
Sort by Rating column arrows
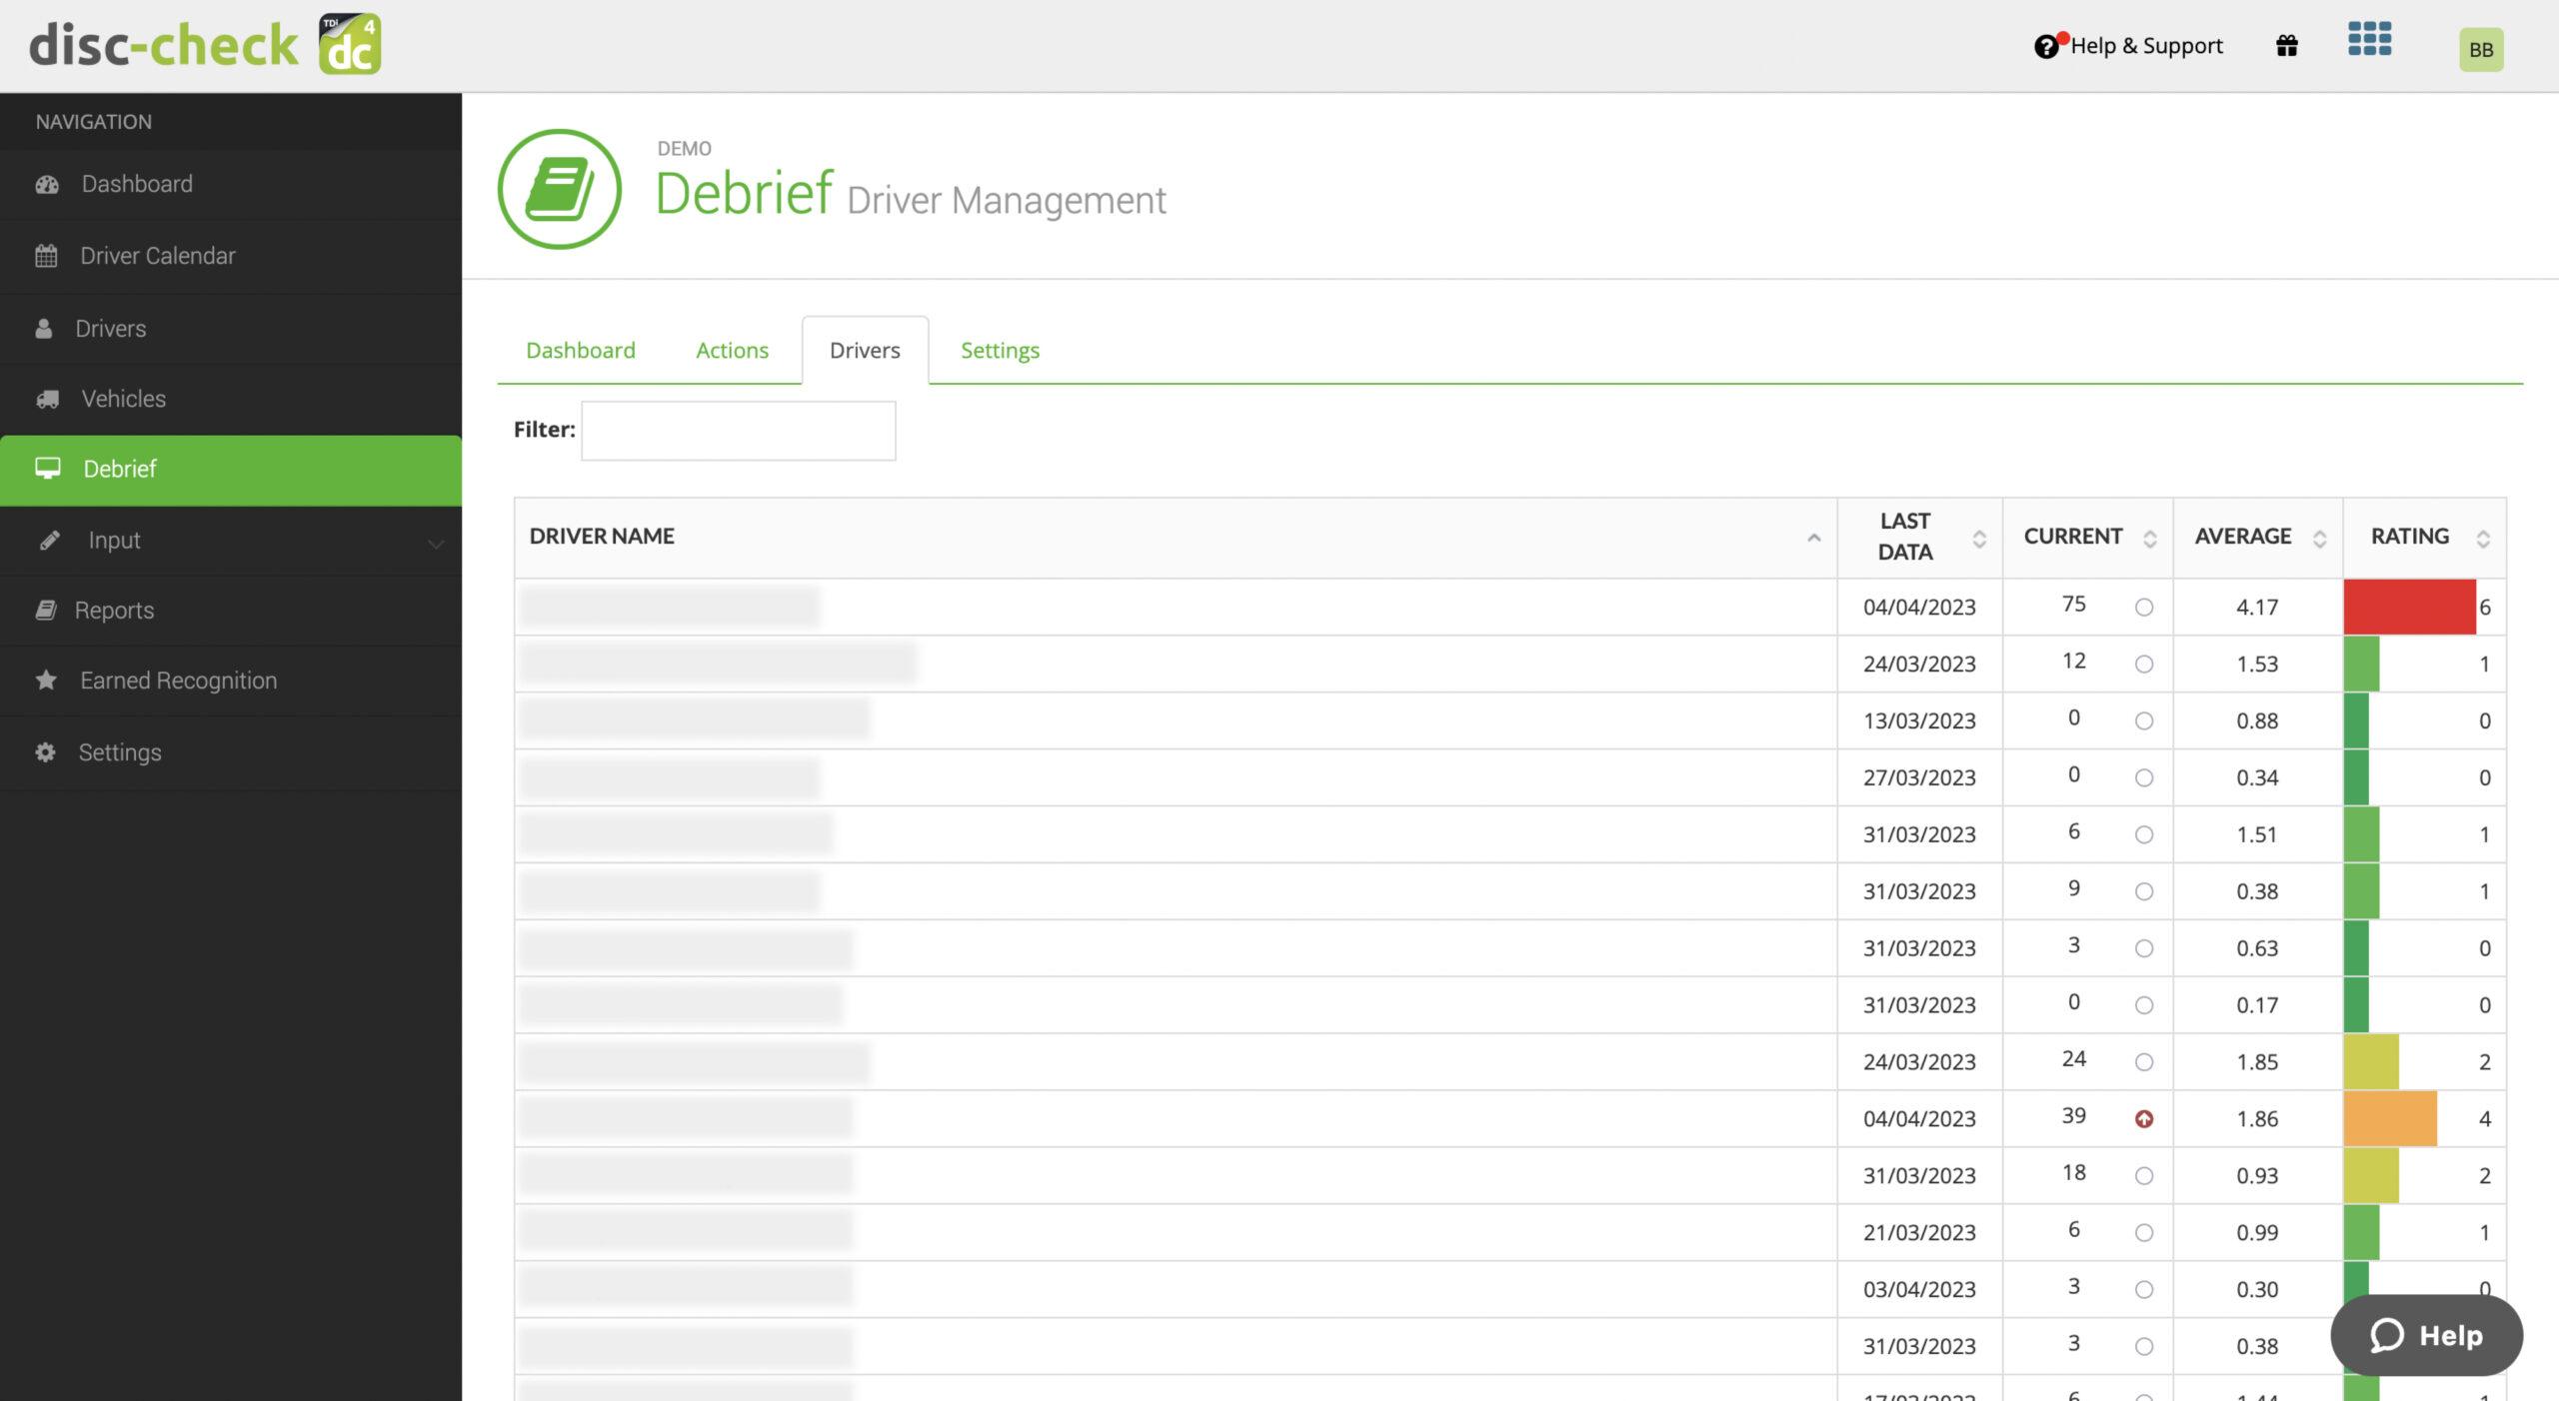pyautogui.click(x=2483, y=539)
